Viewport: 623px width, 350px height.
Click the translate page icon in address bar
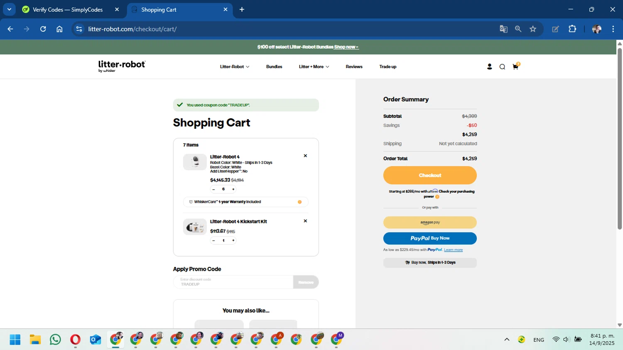coord(503,29)
